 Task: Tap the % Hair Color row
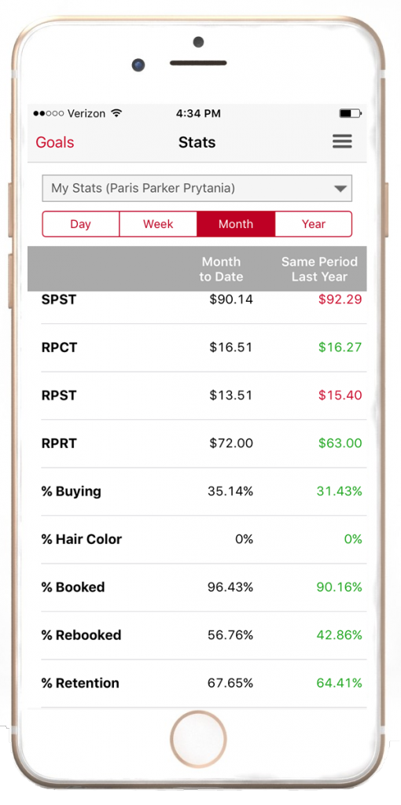(204, 539)
